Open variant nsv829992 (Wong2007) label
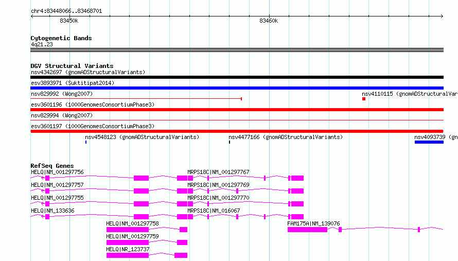Viewport: 458px width, 261px height. tap(62, 94)
